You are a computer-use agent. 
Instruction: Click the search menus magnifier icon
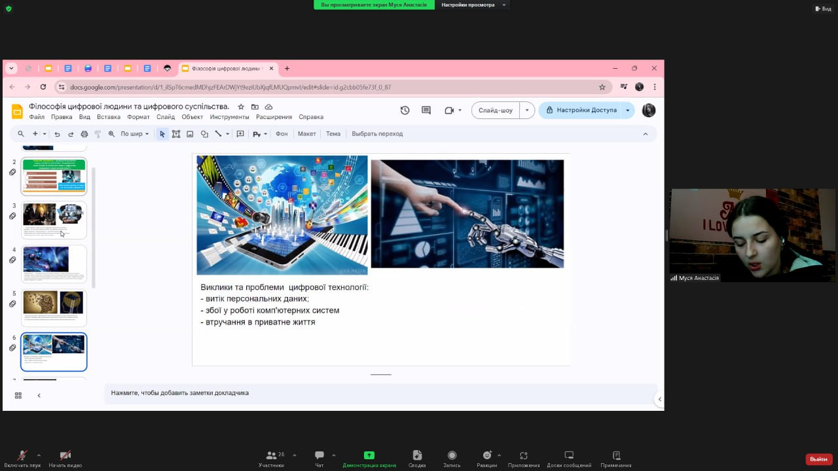tap(21, 134)
